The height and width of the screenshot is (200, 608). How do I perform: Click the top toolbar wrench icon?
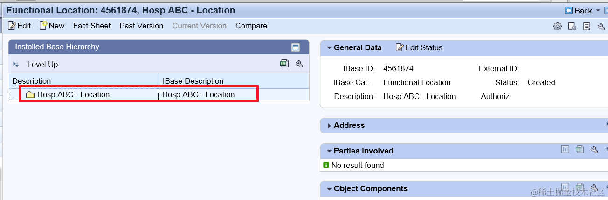coord(601,26)
